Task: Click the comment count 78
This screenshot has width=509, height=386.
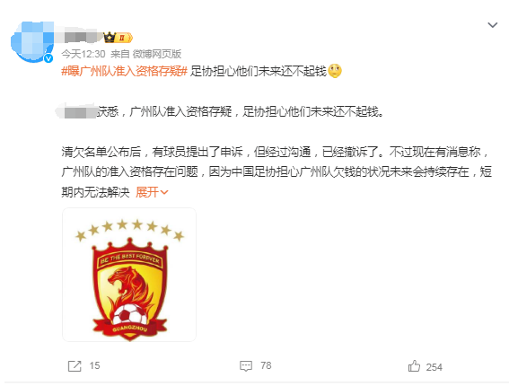Action: pyautogui.click(x=266, y=366)
